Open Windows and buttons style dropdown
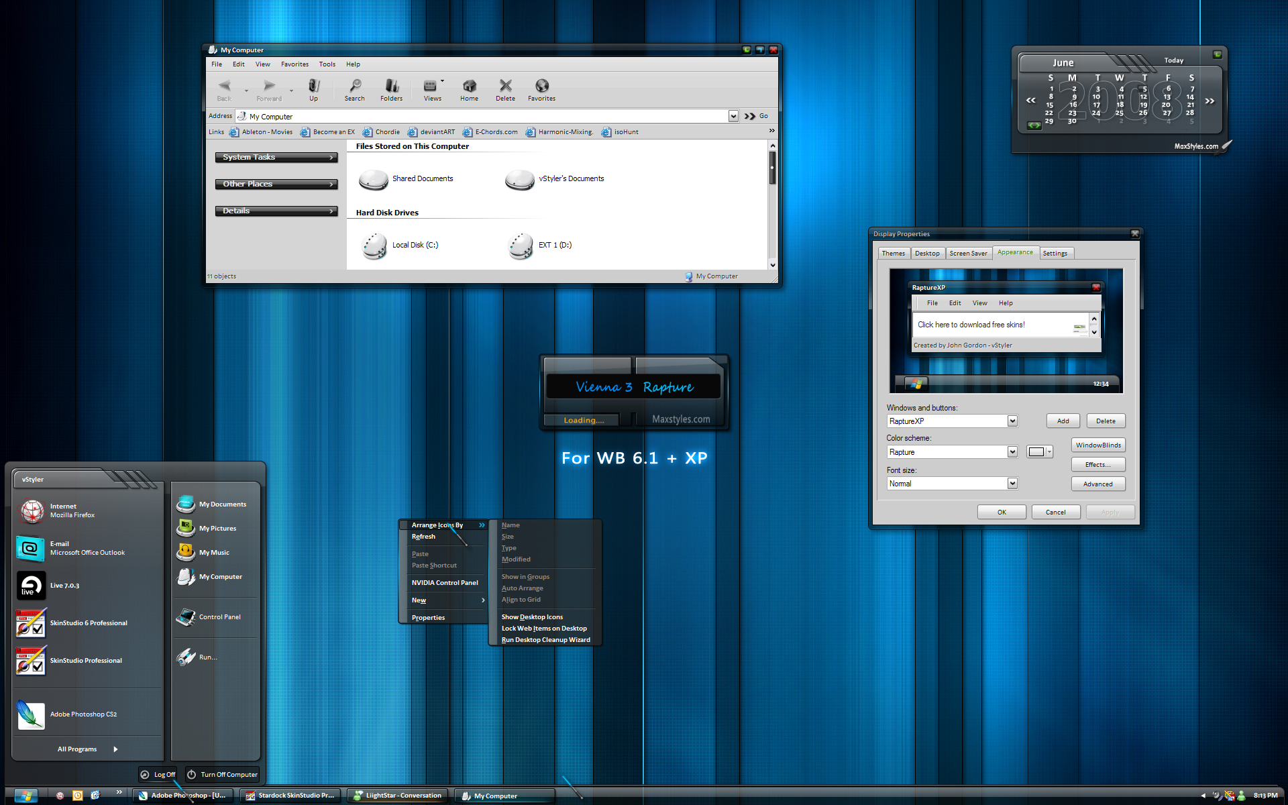The image size is (1288, 805). 1012,421
